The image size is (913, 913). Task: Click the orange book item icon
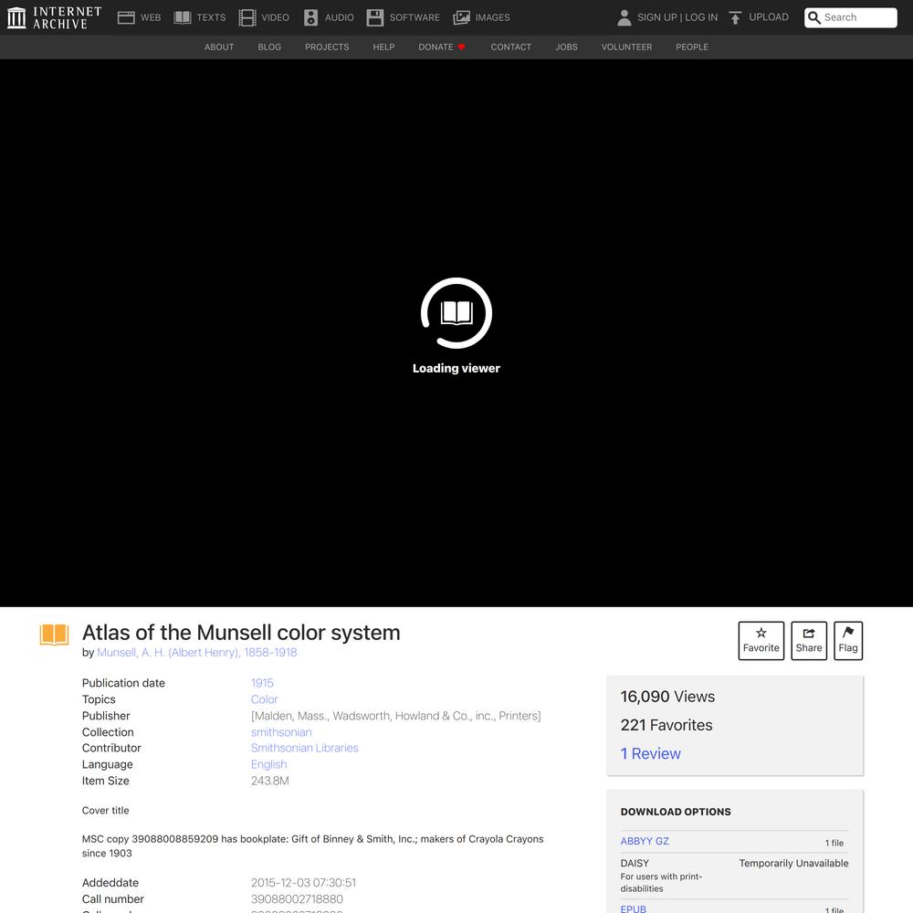(54, 635)
